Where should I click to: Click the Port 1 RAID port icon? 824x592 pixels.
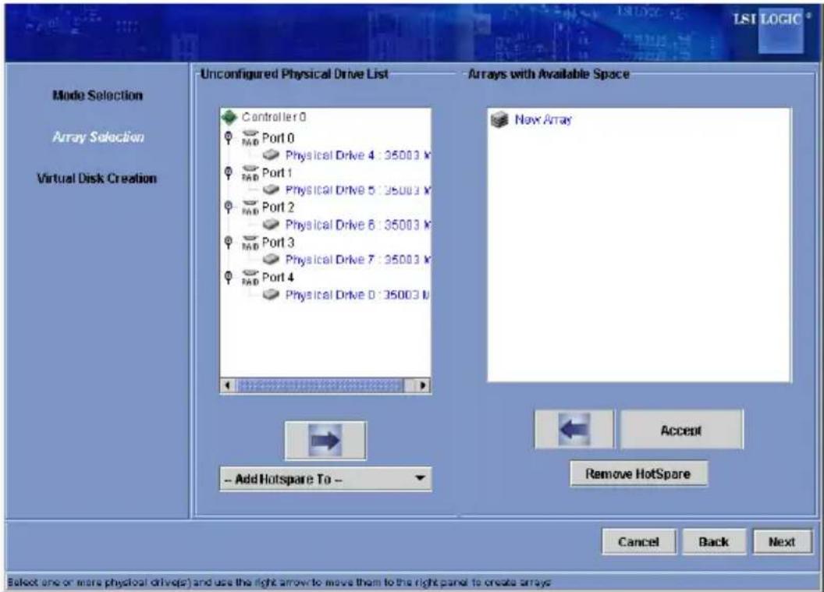[x=250, y=173]
